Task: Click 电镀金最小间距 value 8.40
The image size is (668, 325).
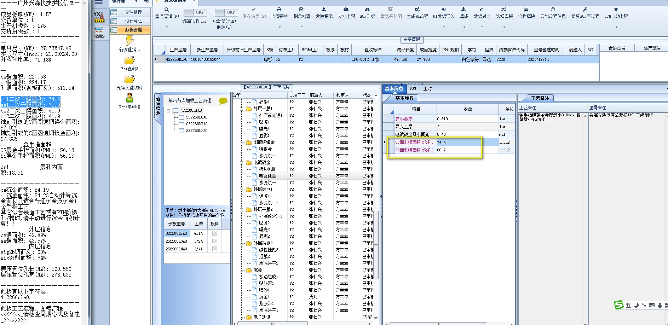Action: [x=467, y=134]
